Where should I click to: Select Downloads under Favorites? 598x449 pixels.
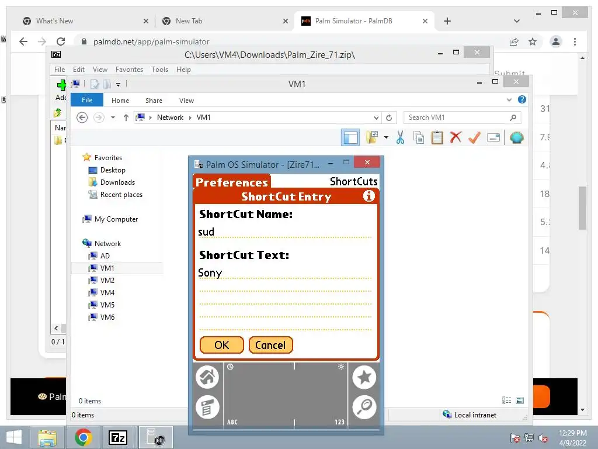point(117,182)
